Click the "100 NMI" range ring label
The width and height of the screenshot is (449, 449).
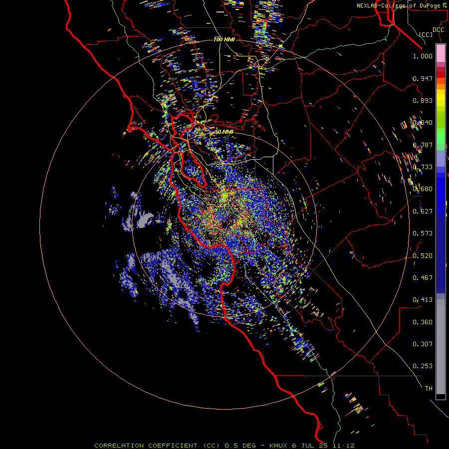point(224,39)
